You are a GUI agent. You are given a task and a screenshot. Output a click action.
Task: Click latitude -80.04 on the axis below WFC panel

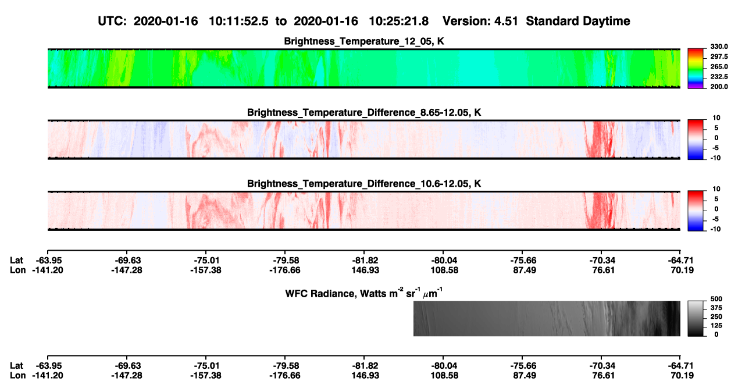coord(443,365)
